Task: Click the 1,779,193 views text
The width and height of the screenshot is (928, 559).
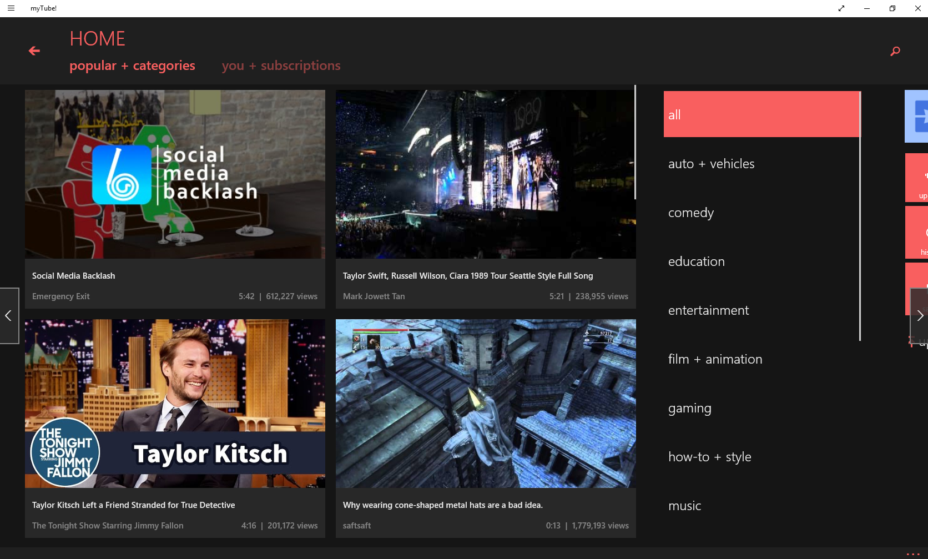Action: pos(600,526)
